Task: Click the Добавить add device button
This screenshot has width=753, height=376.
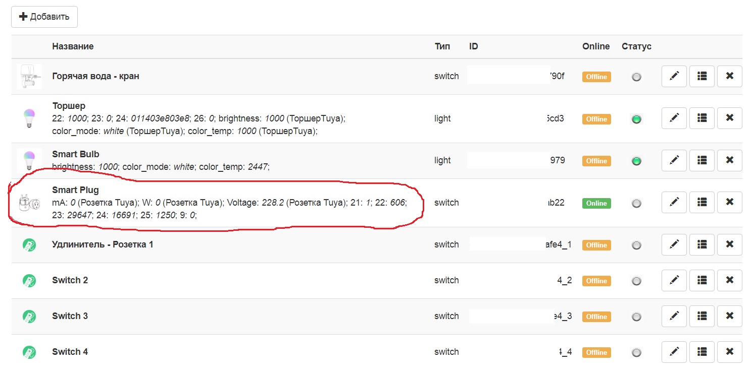Action: point(44,17)
